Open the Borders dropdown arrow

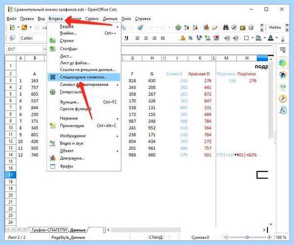[x=252, y=38]
